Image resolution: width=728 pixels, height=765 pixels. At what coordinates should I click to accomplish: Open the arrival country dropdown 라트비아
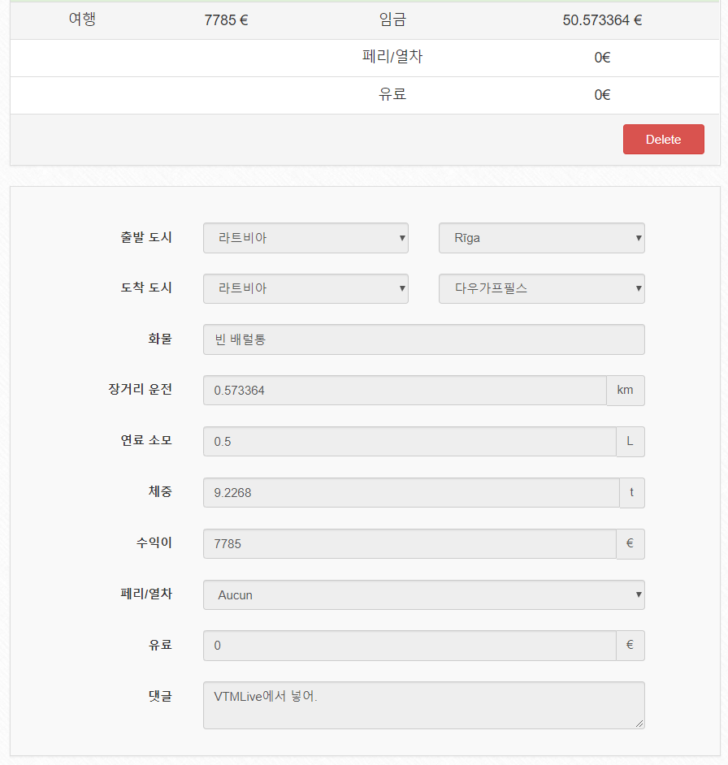pyautogui.click(x=305, y=288)
